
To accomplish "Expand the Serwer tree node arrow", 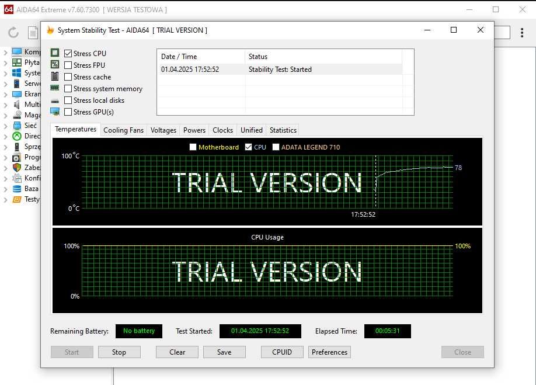I will click(5, 84).
